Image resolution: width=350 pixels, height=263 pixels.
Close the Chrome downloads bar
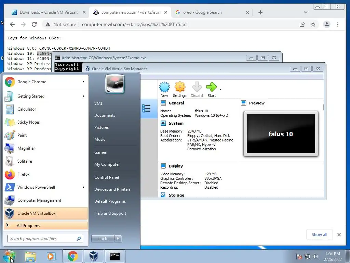(x=339, y=235)
